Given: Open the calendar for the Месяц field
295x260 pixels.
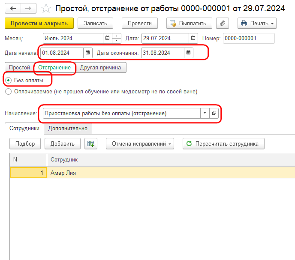Looking at the screenshot, I should 108,38.
